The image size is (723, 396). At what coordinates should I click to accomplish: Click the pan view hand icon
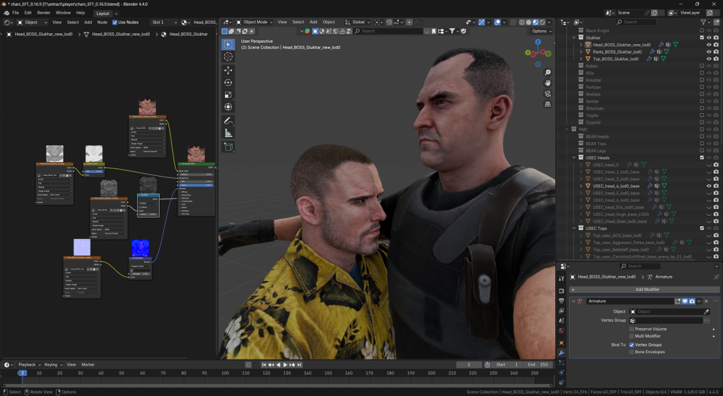[548, 83]
